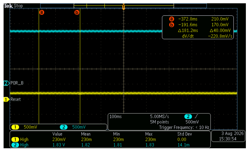
Task: Click cursor a time -372.8ms
Action: pyautogui.click(x=188, y=19)
